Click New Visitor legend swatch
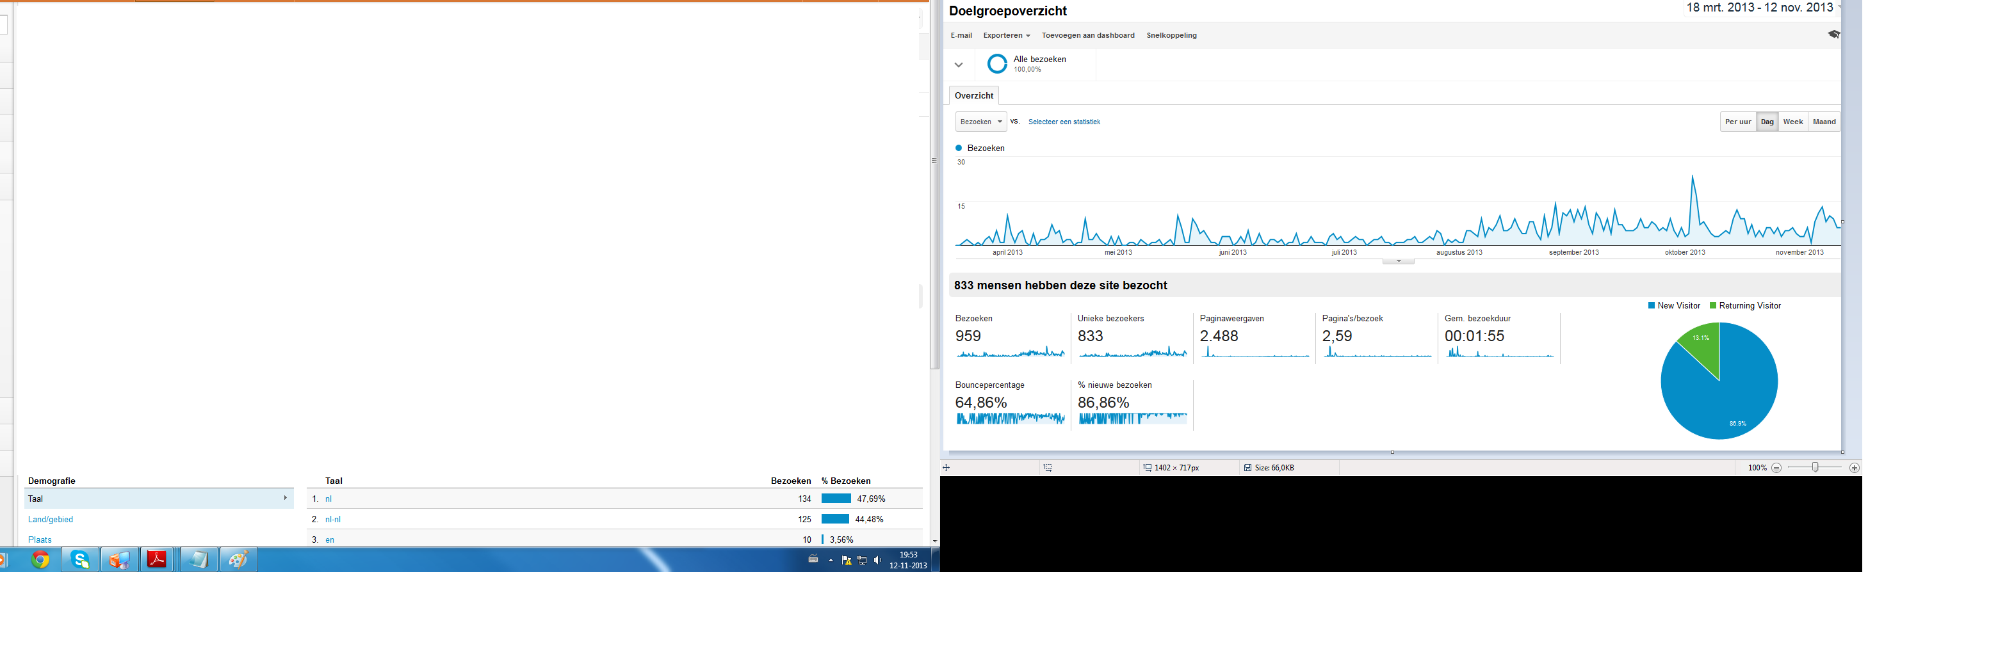The image size is (1998, 672). pyautogui.click(x=1652, y=306)
